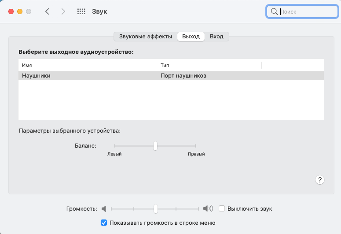Click the Баланс slider knob
This screenshot has width=341, height=234.
click(x=155, y=145)
